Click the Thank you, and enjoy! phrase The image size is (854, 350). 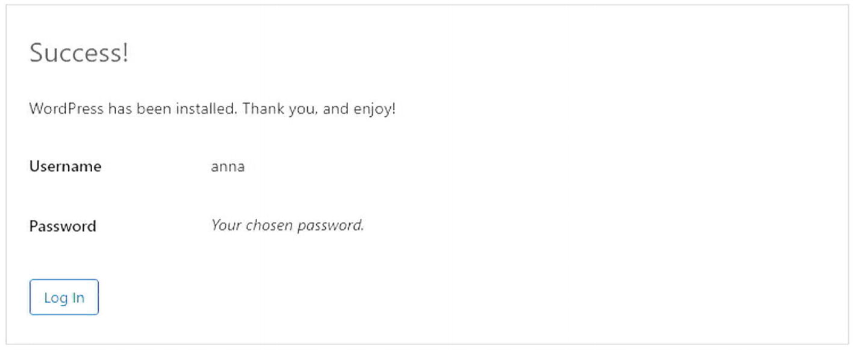tap(319, 109)
